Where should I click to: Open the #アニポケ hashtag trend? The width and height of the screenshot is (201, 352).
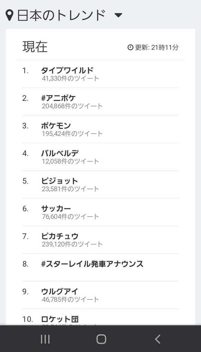58,98
